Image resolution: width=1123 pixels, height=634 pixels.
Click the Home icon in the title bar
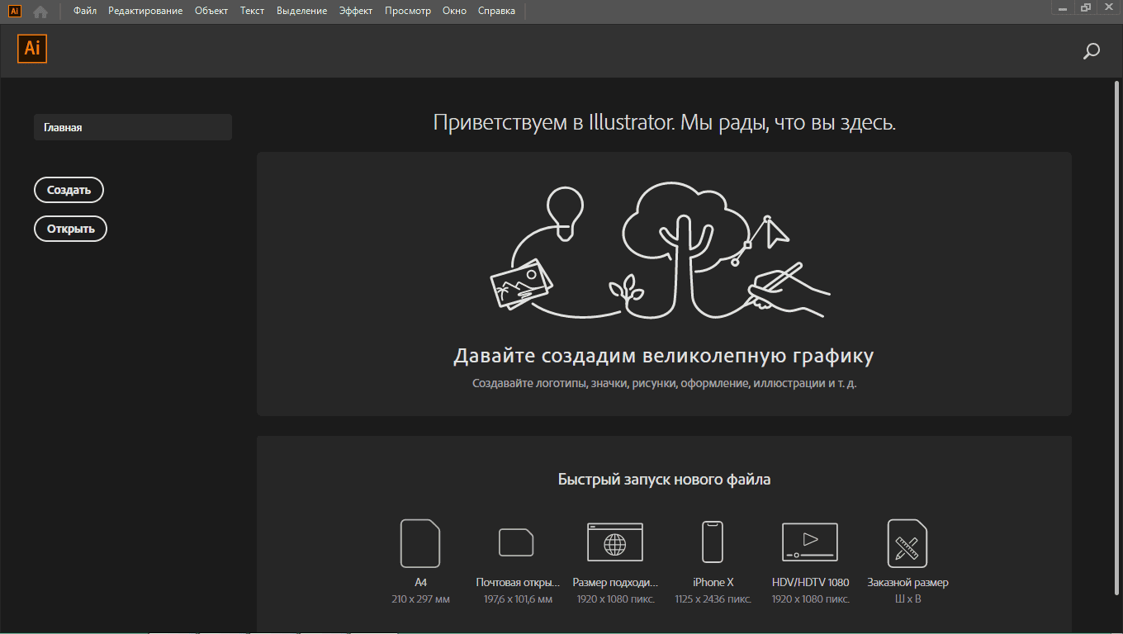[40, 12]
